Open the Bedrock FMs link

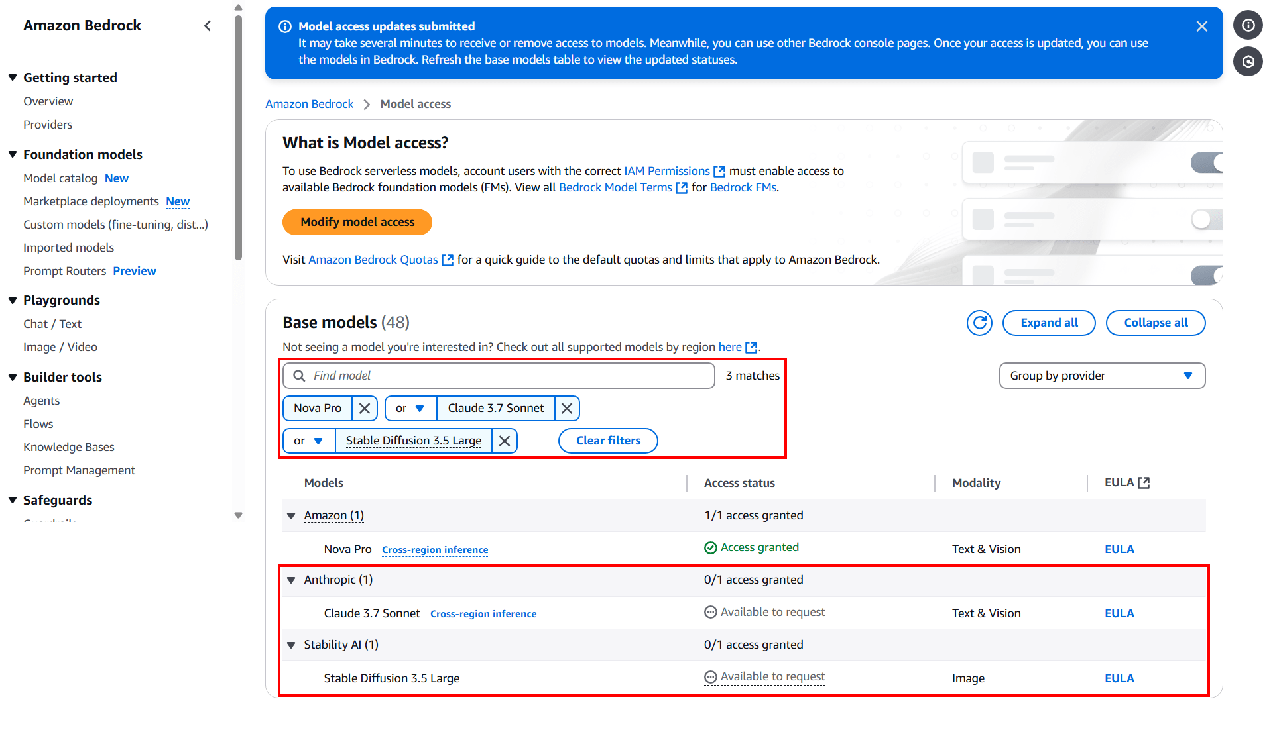[743, 187]
